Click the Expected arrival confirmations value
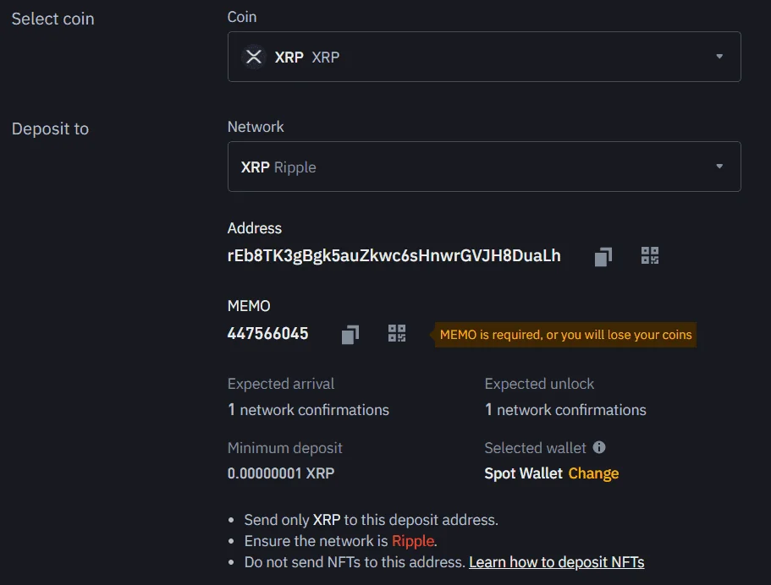Viewport: 771px width, 585px height. click(x=308, y=410)
